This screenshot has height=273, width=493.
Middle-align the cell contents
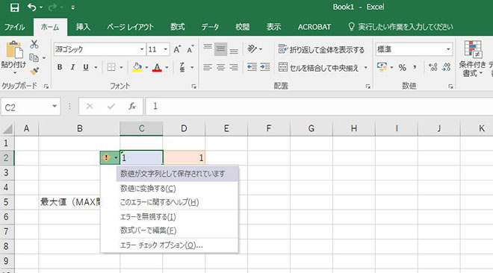(x=220, y=49)
